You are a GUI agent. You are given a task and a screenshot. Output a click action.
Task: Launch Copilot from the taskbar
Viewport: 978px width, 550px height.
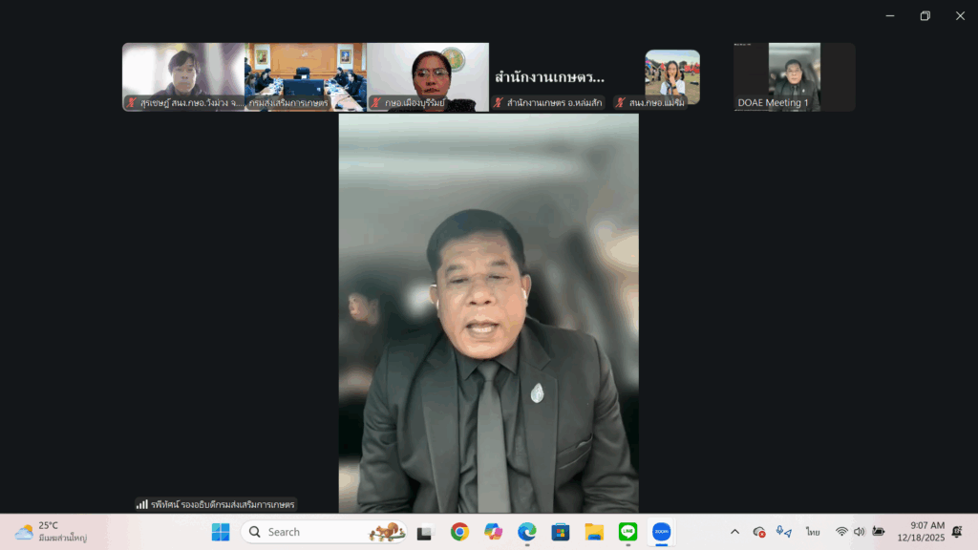(x=493, y=532)
